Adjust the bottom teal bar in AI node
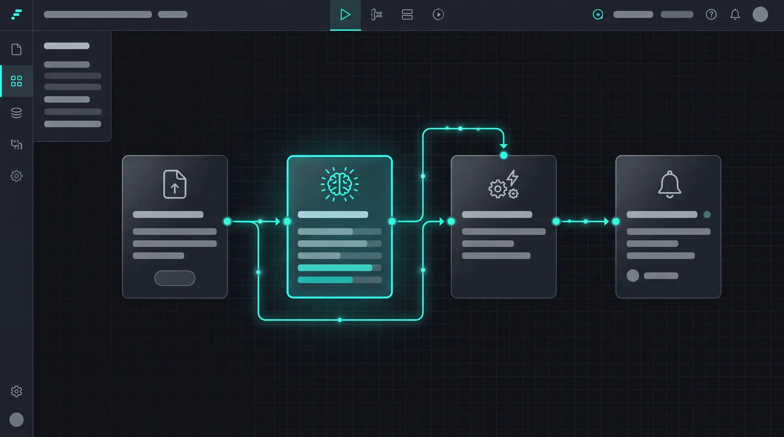Screen dimensions: 784x437 (x=340, y=280)
